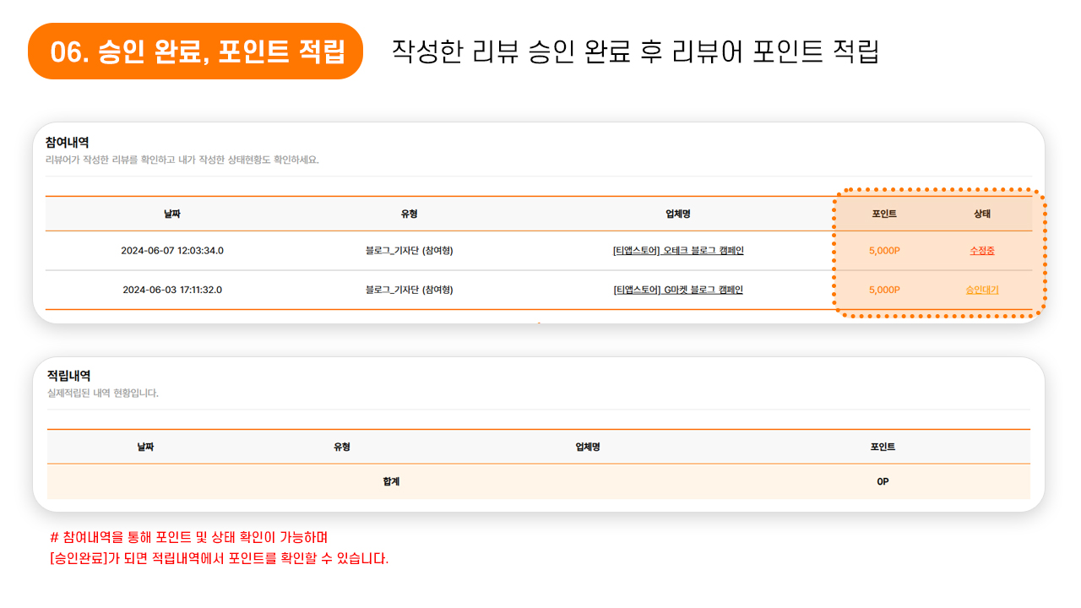The height and width of the screenshot is (608, 1081).
Task: Select the 2024-06-07 12:03:34.0 date cell
Action: 172,251
